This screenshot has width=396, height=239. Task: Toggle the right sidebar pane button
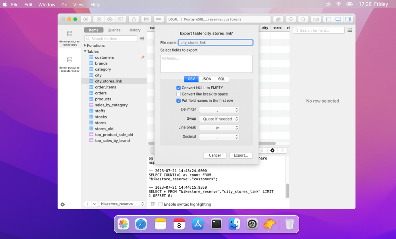click(x=348, y=19)
